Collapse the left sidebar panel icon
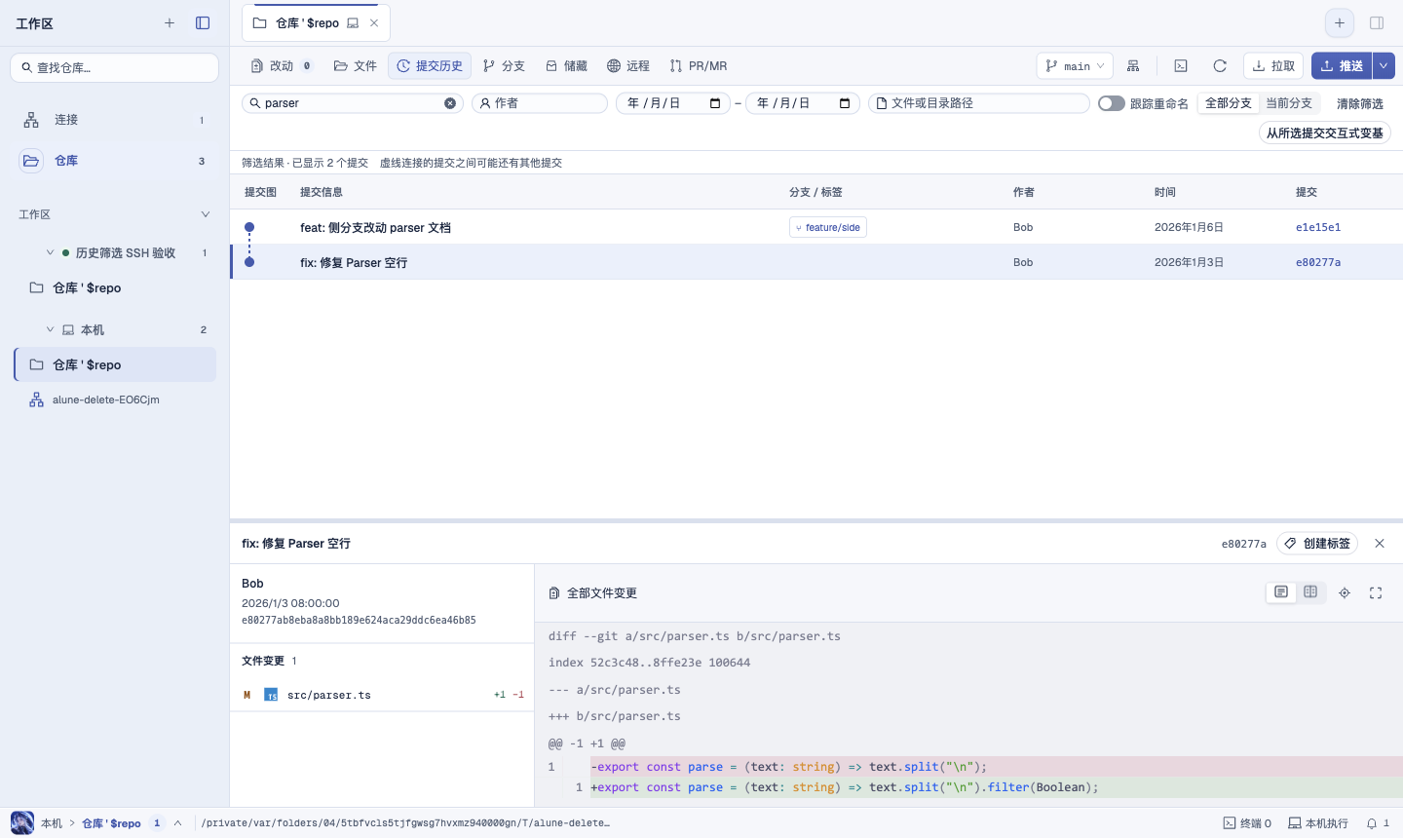 [203, 22]
